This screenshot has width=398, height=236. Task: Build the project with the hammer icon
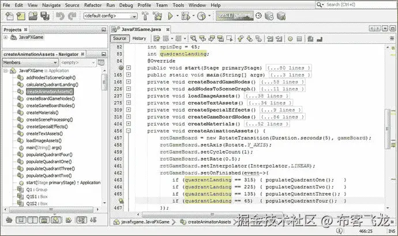point(145,16)
